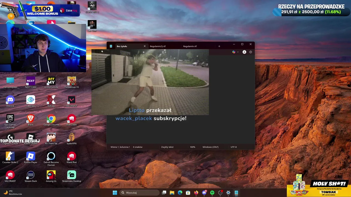Select the Among Us desktop icon

[51, 176]
